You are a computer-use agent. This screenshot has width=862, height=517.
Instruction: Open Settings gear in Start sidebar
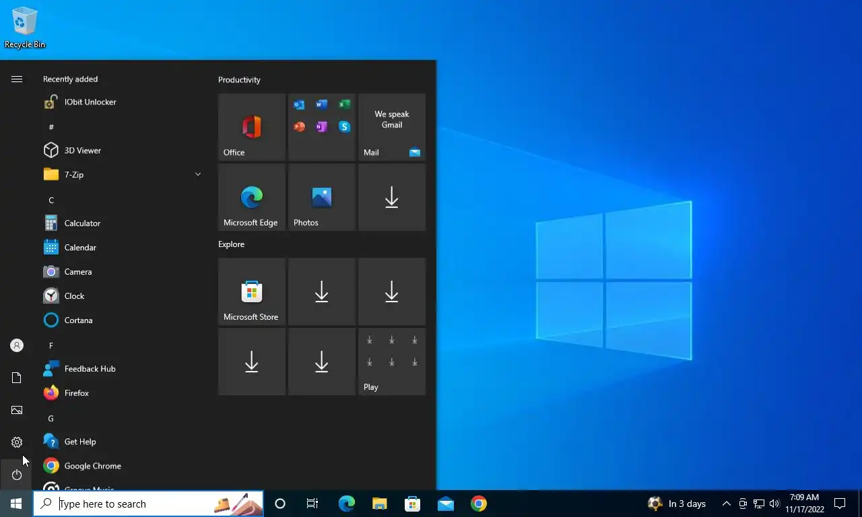click(x=17, y=442)
